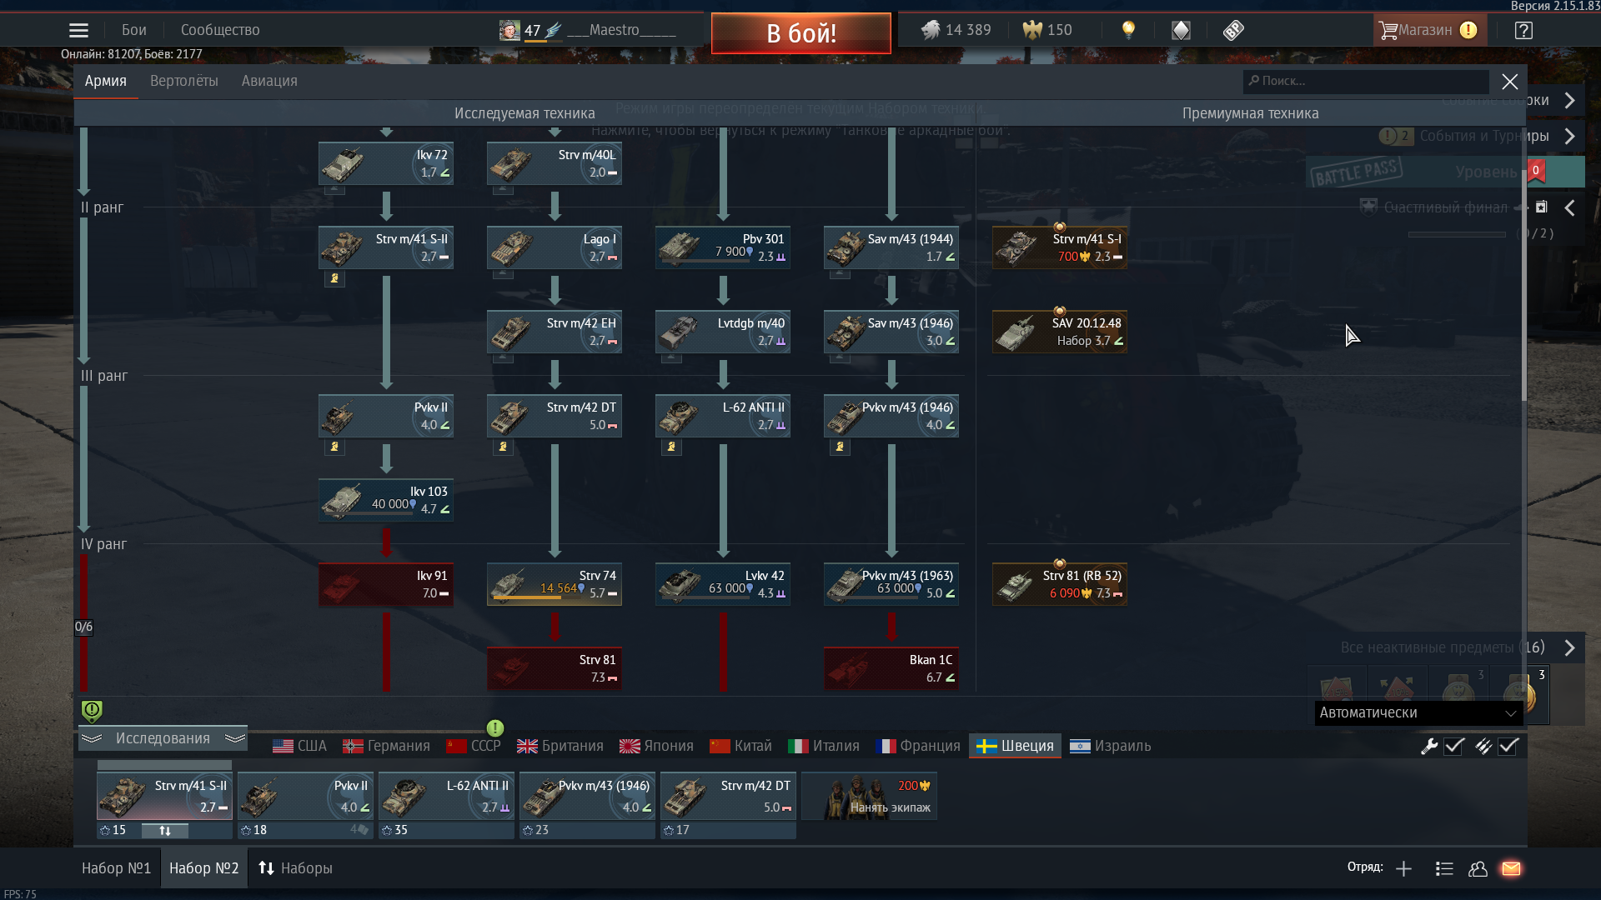
Task: Select Sav m/43 (1944) card
Action: (891, 247)
